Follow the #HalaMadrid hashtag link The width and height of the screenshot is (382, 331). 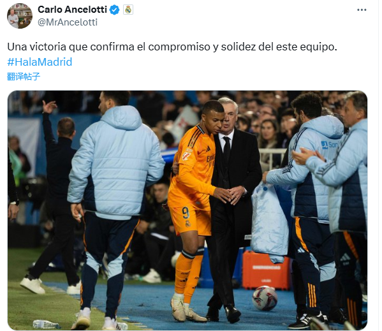40,62
